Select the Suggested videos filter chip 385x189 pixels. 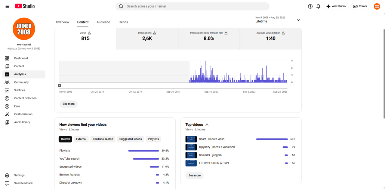pos(131,139)
